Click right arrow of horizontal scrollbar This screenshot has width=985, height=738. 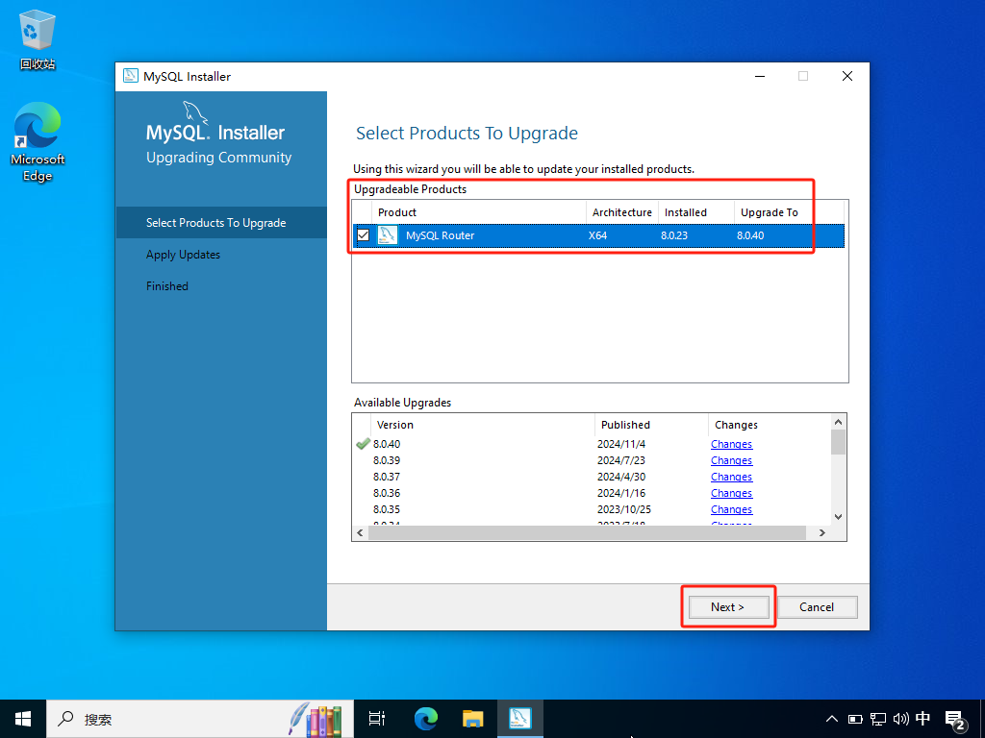(821, 532)
